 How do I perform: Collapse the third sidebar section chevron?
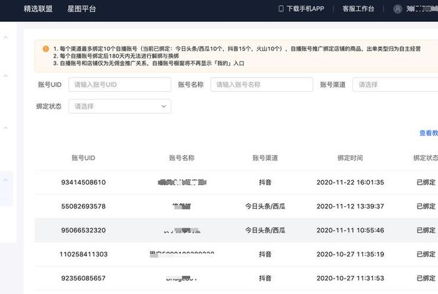[x=6, y=128]
